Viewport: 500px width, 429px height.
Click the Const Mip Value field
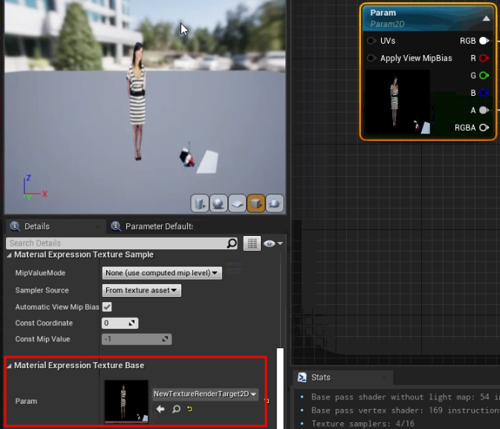[x=137, y=339]
